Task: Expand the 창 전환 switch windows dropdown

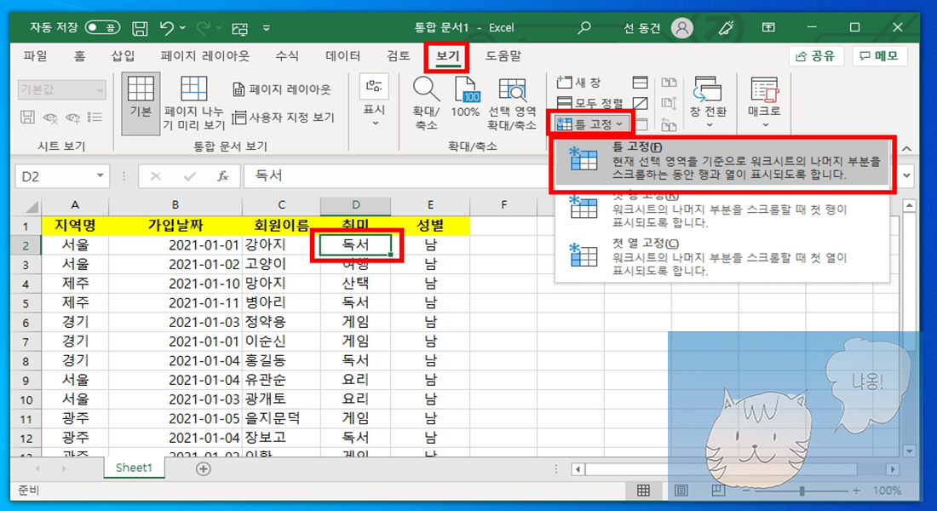Action: [708, 102]
